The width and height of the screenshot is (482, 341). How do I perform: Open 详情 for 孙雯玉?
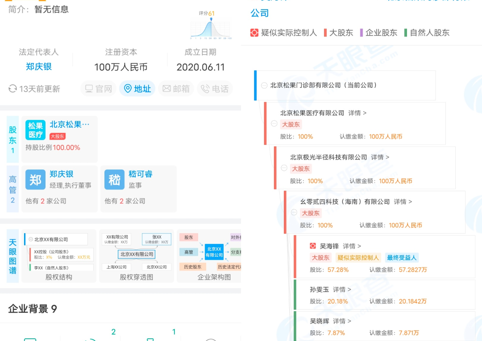(342, 290)
